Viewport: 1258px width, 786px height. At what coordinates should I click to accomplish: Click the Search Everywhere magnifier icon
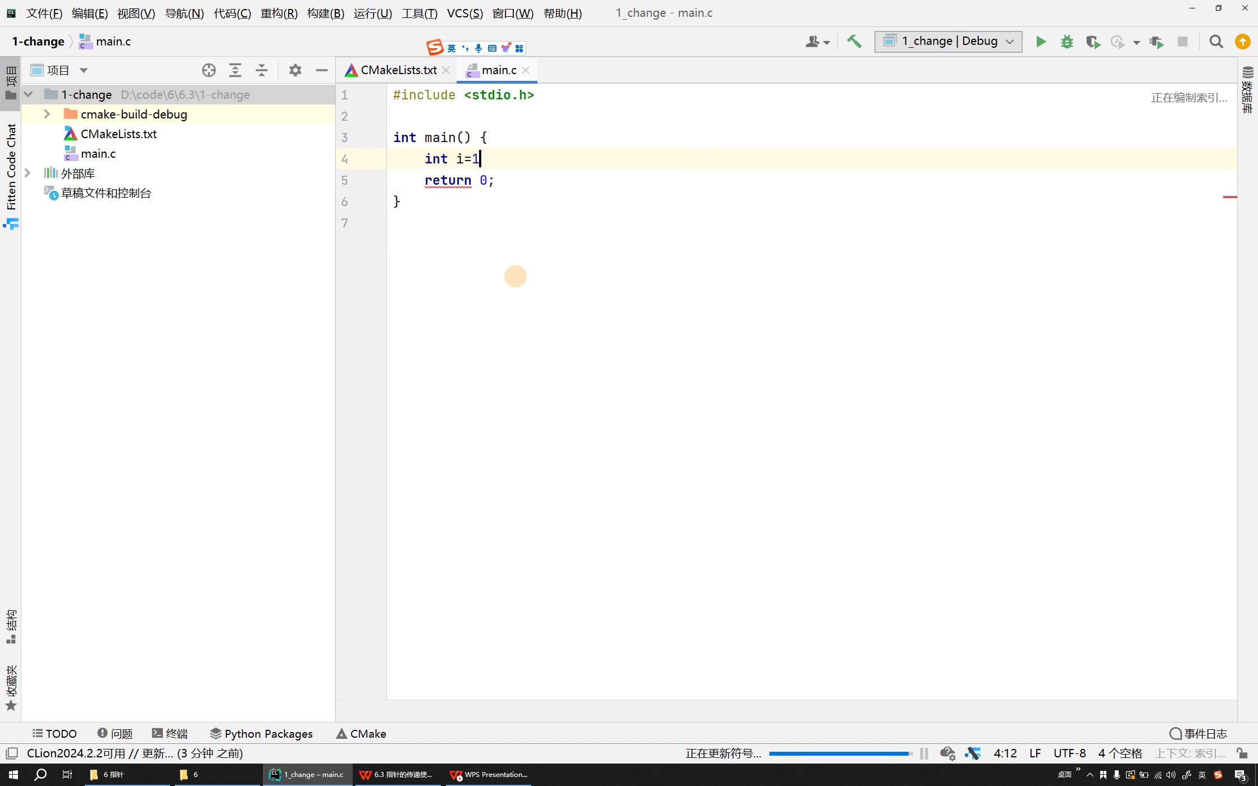pos(1216,42)
